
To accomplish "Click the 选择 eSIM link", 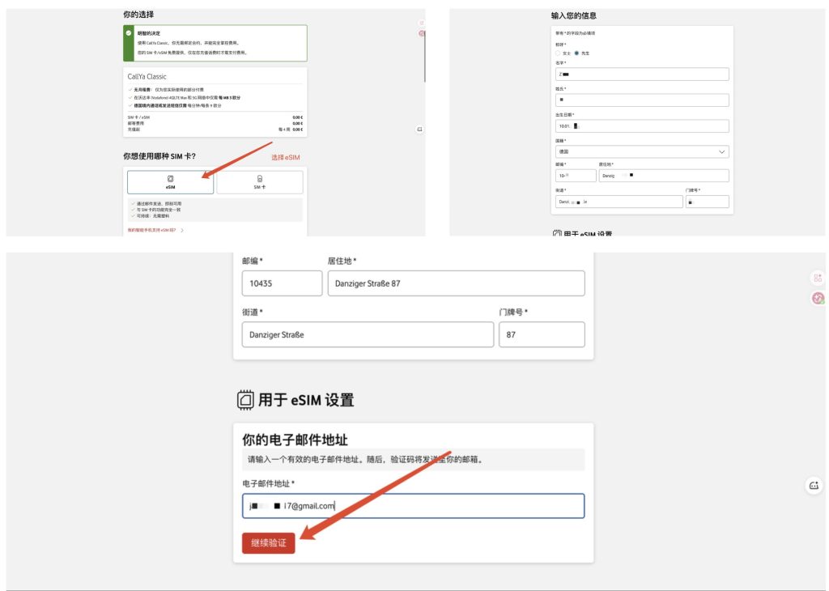I will pyautogui.click(x=285, y=157).
